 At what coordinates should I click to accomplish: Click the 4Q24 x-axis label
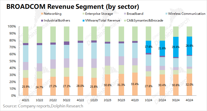[190, 100]
